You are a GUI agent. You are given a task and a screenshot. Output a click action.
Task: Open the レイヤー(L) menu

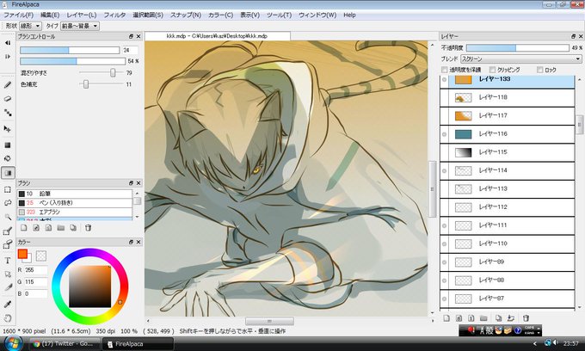[82, 15]
